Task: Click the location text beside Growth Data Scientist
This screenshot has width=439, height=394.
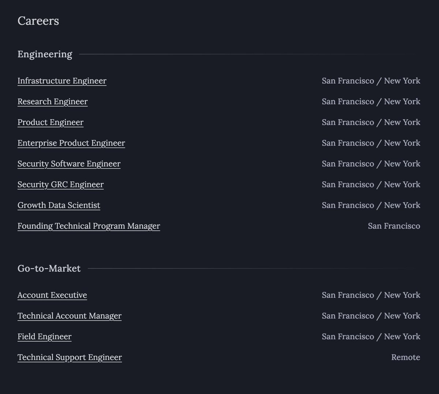Action: pos(371,205)
